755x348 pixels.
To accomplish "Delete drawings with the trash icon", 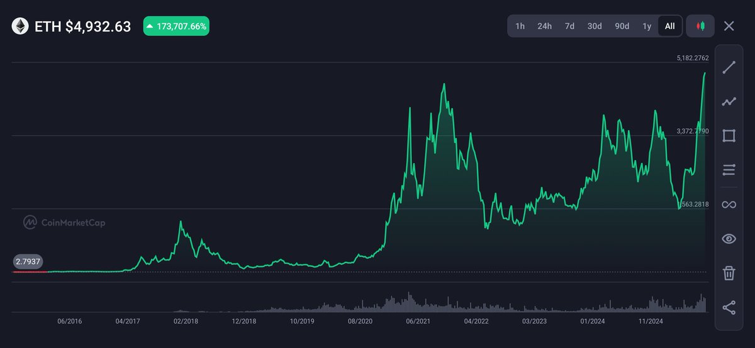I will [729, 273].
